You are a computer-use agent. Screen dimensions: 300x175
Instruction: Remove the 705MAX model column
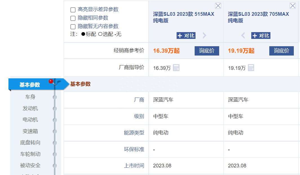click(x=293, y=6)
